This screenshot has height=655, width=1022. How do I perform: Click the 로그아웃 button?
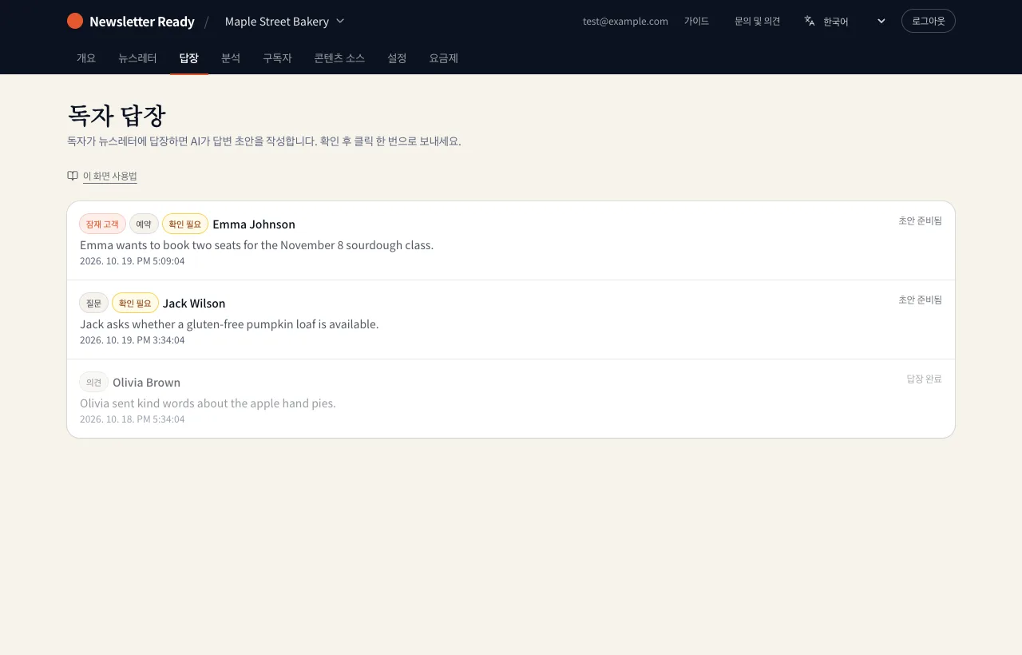point(929,21)
